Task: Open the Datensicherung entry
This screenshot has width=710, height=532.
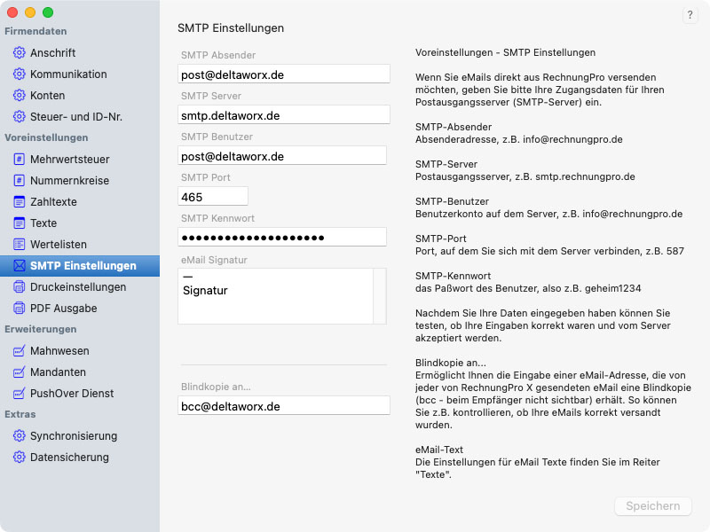Action: (x=69, y=458)
